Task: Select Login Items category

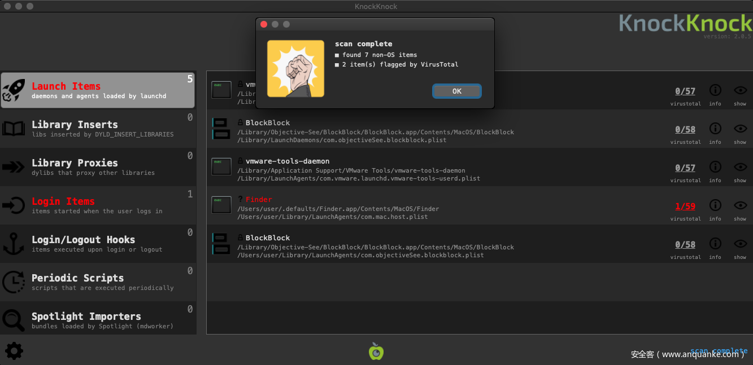Action: click(98, 205)
